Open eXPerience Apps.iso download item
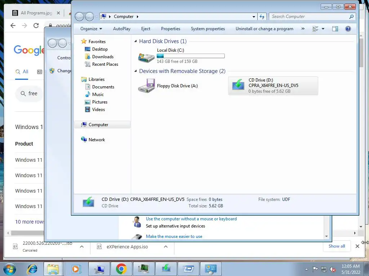This screenshot has height=276, width=369. coord(127,247)
